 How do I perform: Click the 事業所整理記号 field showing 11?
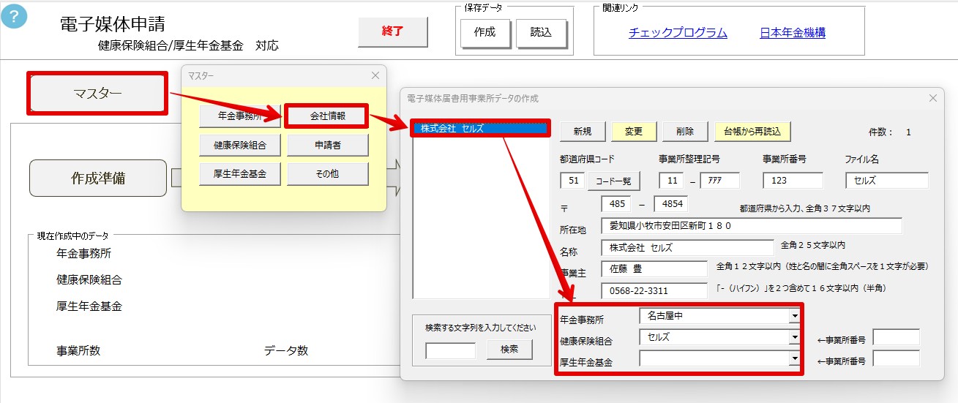671,180
